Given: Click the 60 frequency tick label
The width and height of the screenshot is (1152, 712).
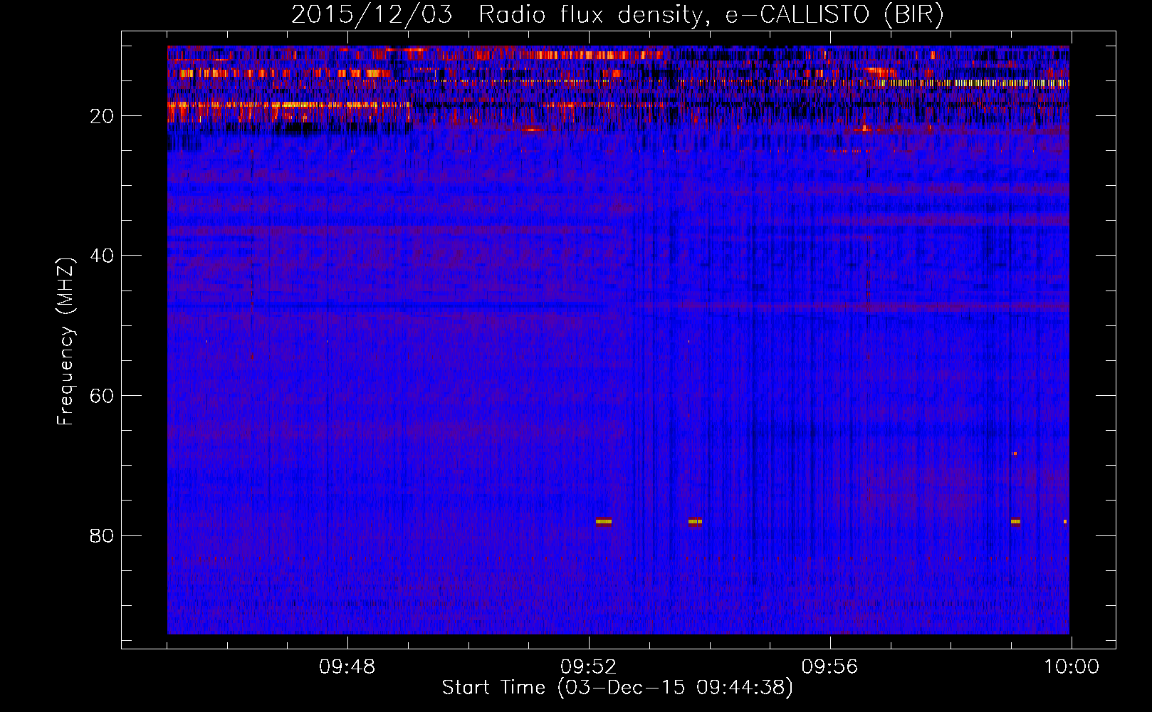Looking at the screenshot, I should pyautogui.click(x=102, y=396).
